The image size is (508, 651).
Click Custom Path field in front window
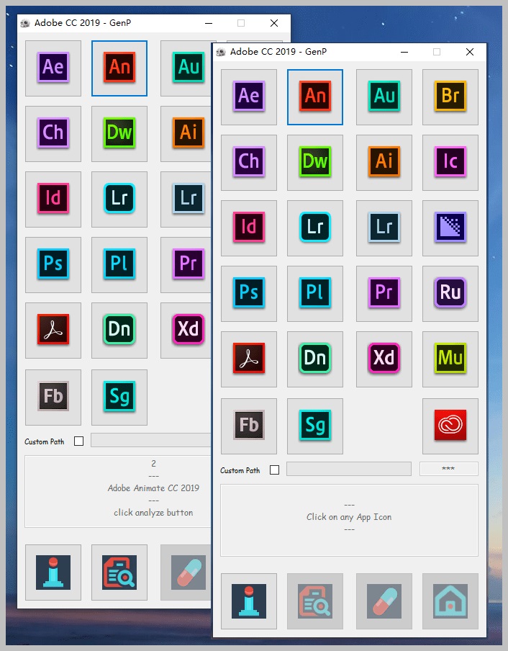[349, 469]
